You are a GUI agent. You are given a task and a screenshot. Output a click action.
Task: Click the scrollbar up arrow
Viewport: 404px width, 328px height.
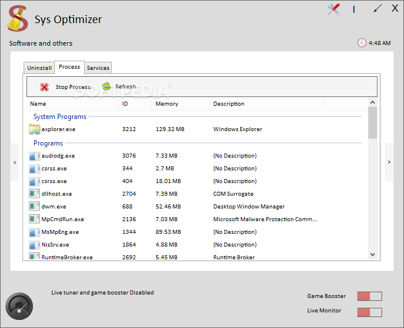pyautogui.click(x=372, y=102)
